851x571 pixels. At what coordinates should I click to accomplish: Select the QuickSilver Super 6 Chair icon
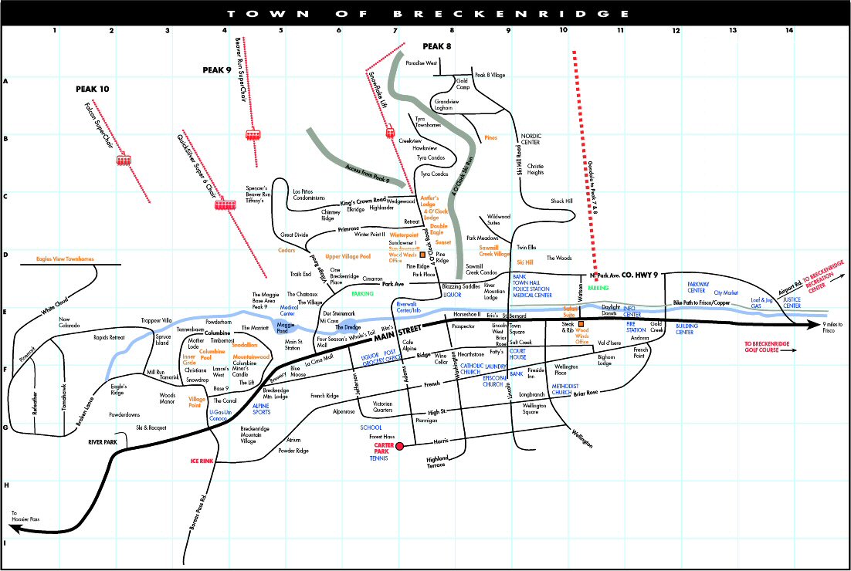click(226, 205)
